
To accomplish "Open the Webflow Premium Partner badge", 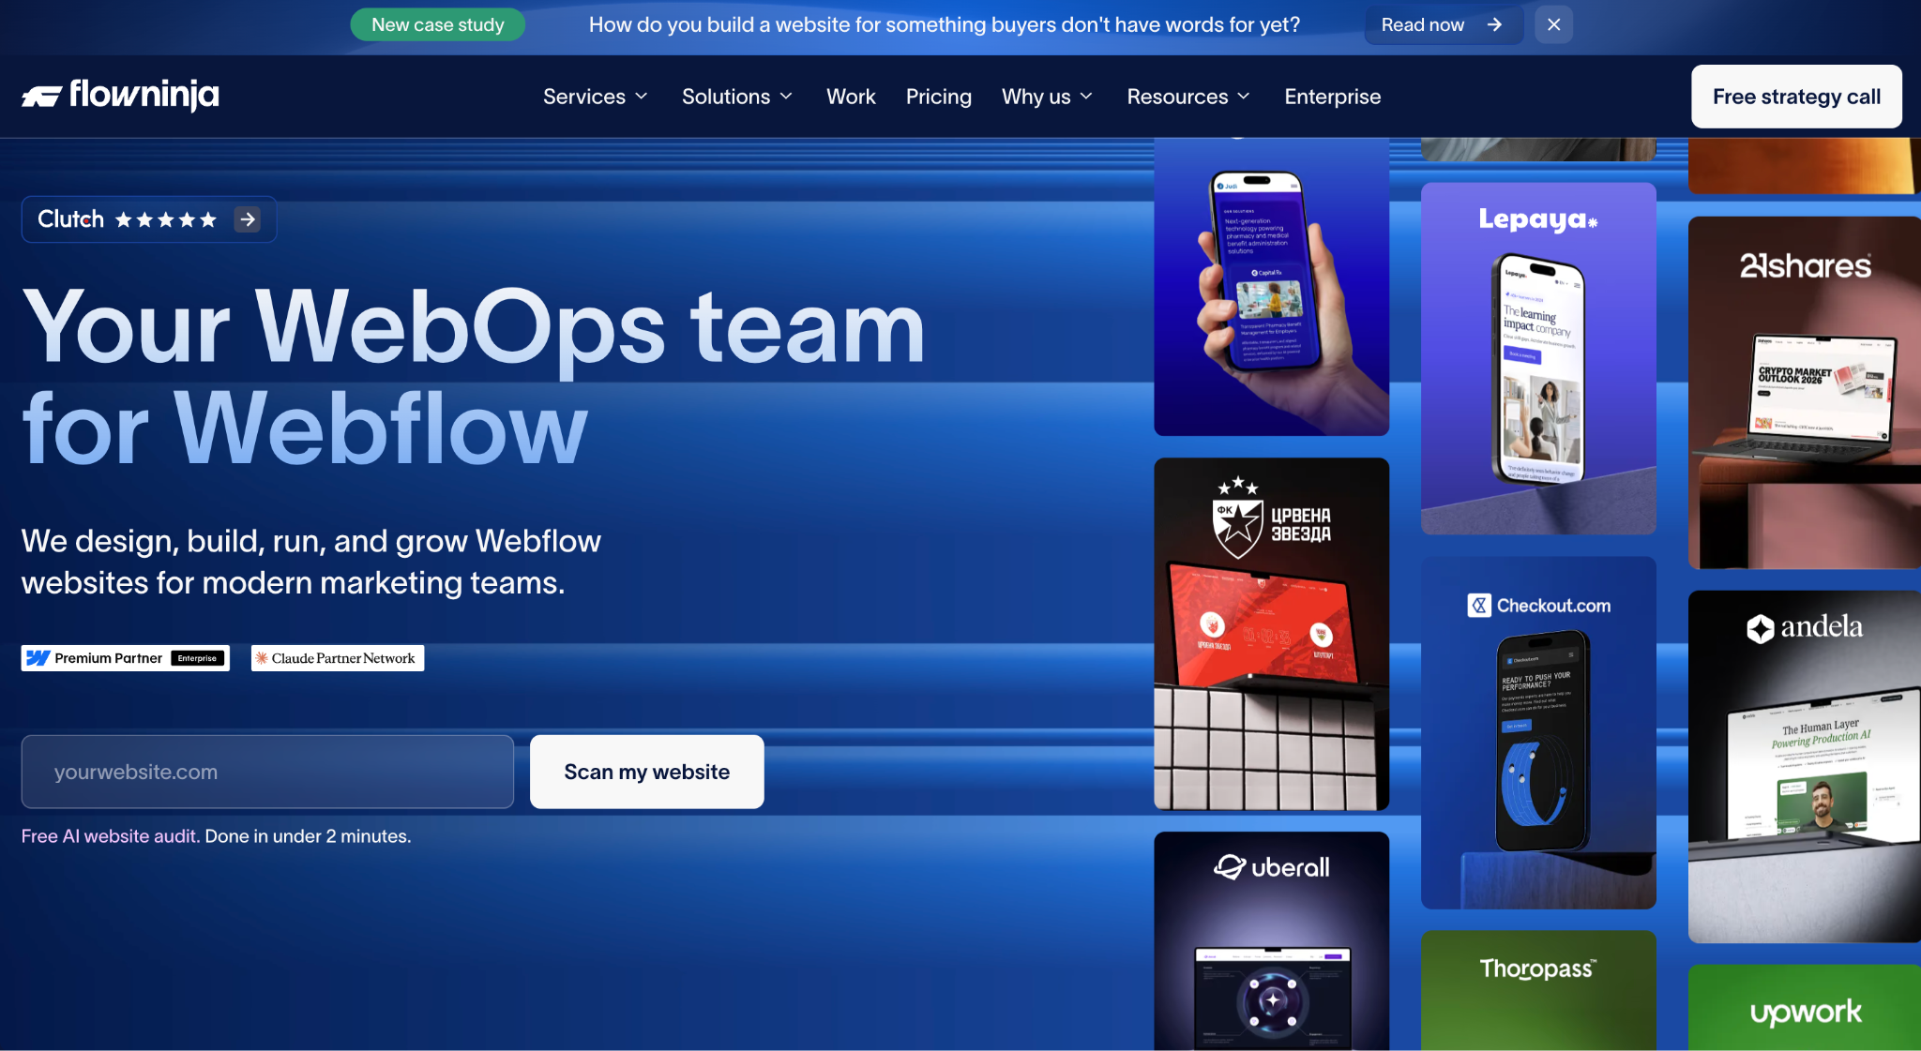I will 126,658.
